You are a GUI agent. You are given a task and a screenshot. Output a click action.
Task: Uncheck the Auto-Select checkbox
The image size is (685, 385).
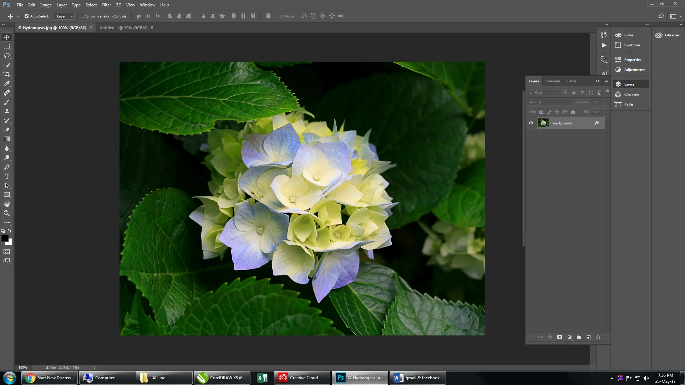(26, 16)
